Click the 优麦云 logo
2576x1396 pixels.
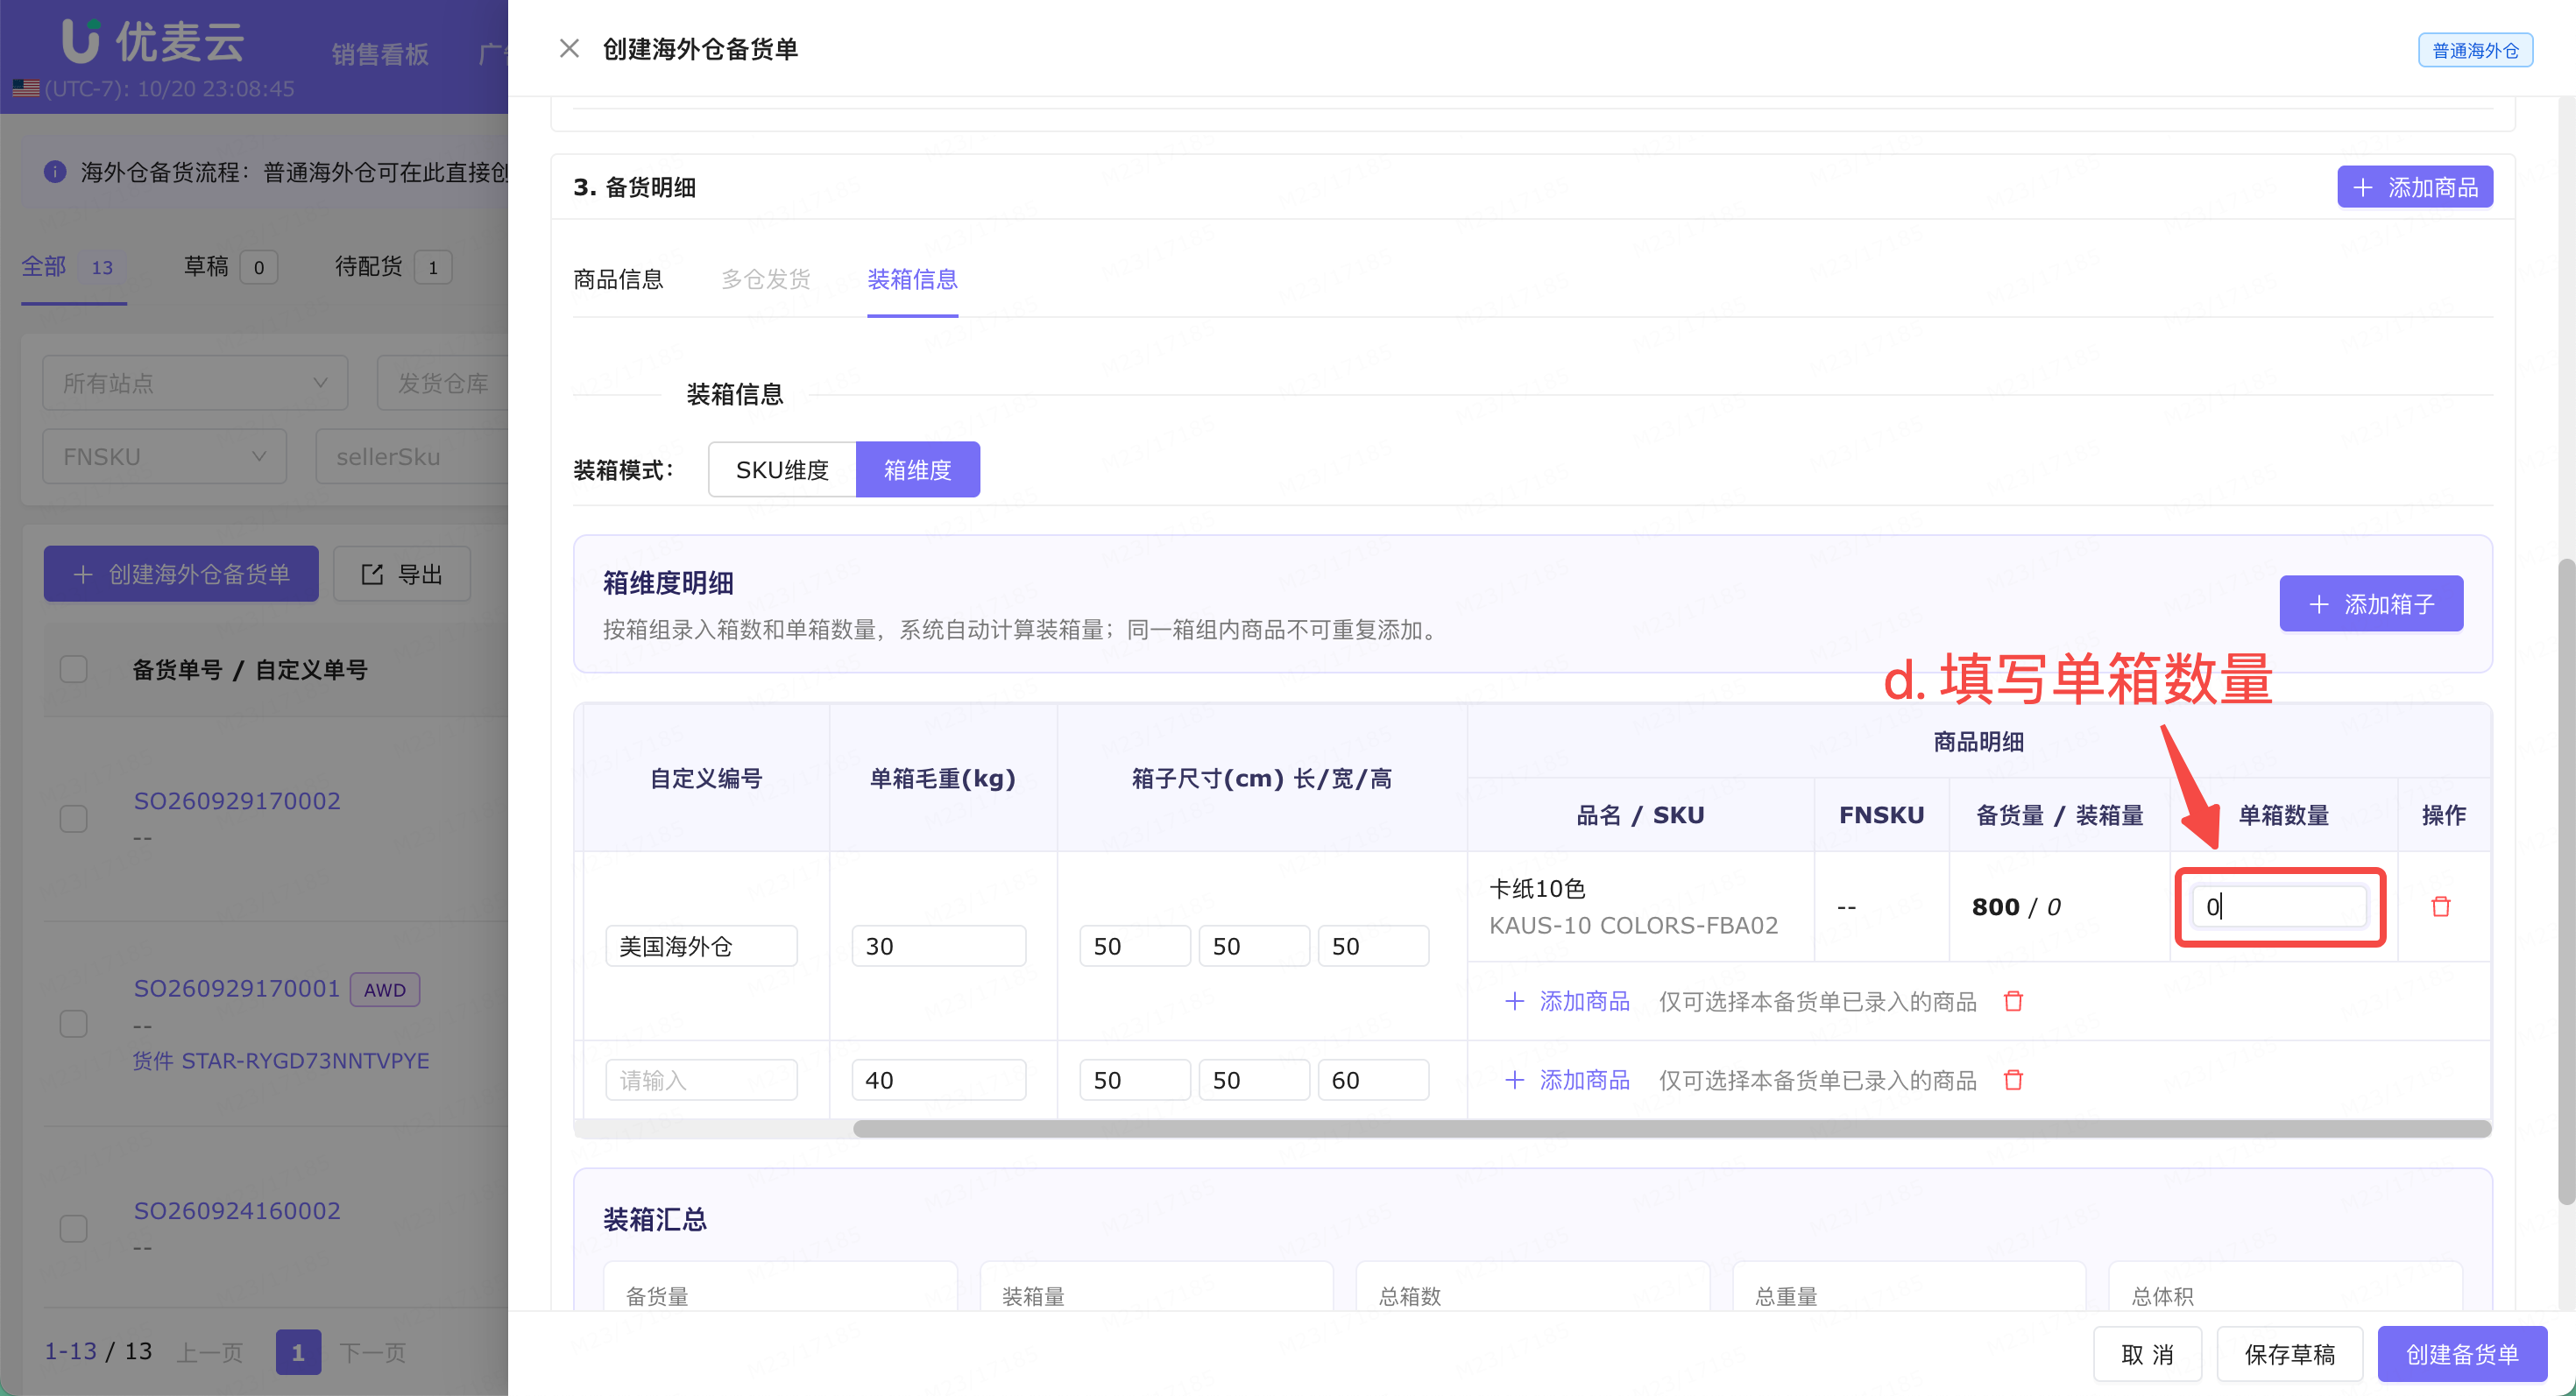tap(152, 42)
